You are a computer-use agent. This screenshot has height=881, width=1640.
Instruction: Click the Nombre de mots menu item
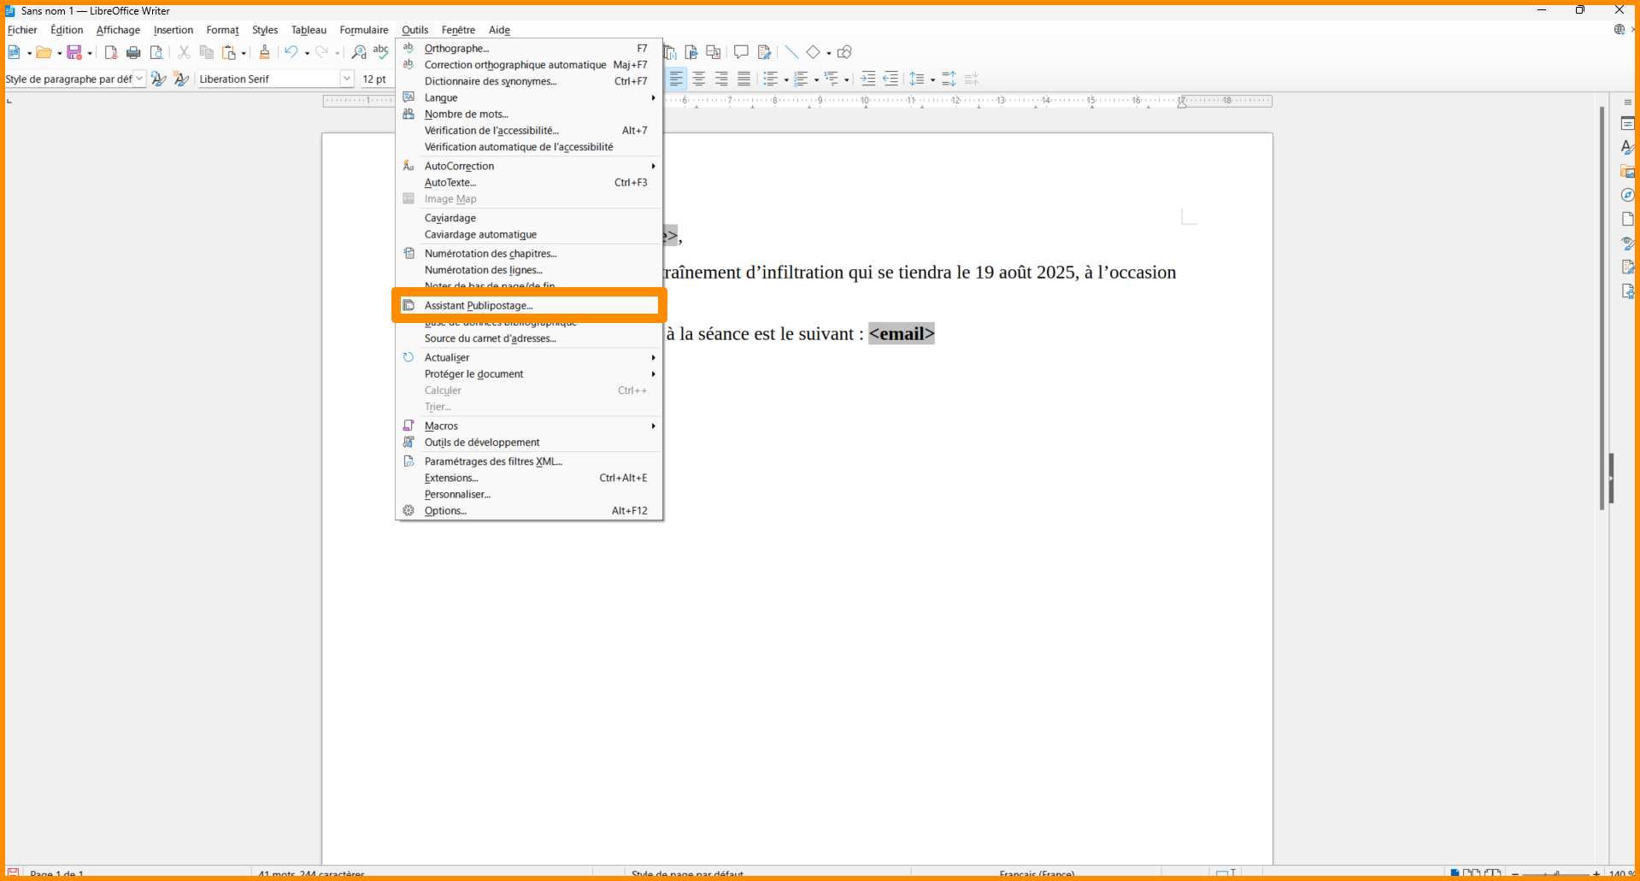coord(466,115)
